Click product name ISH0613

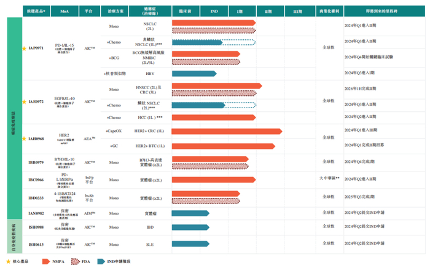36,245
